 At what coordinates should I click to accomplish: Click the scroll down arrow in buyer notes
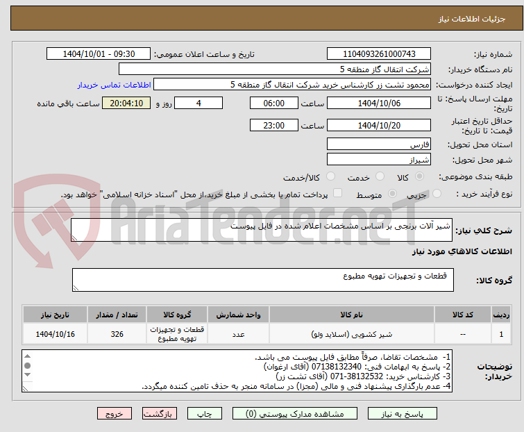point(27,374)
